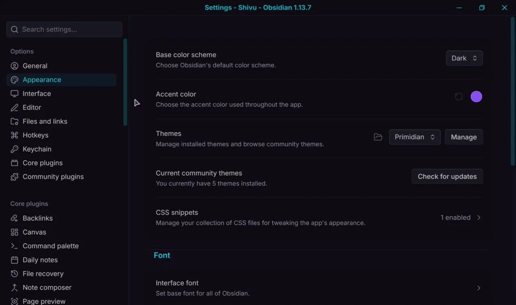Click the Daily notes calendar icon
516x305 pixels.
pos(15,260)
